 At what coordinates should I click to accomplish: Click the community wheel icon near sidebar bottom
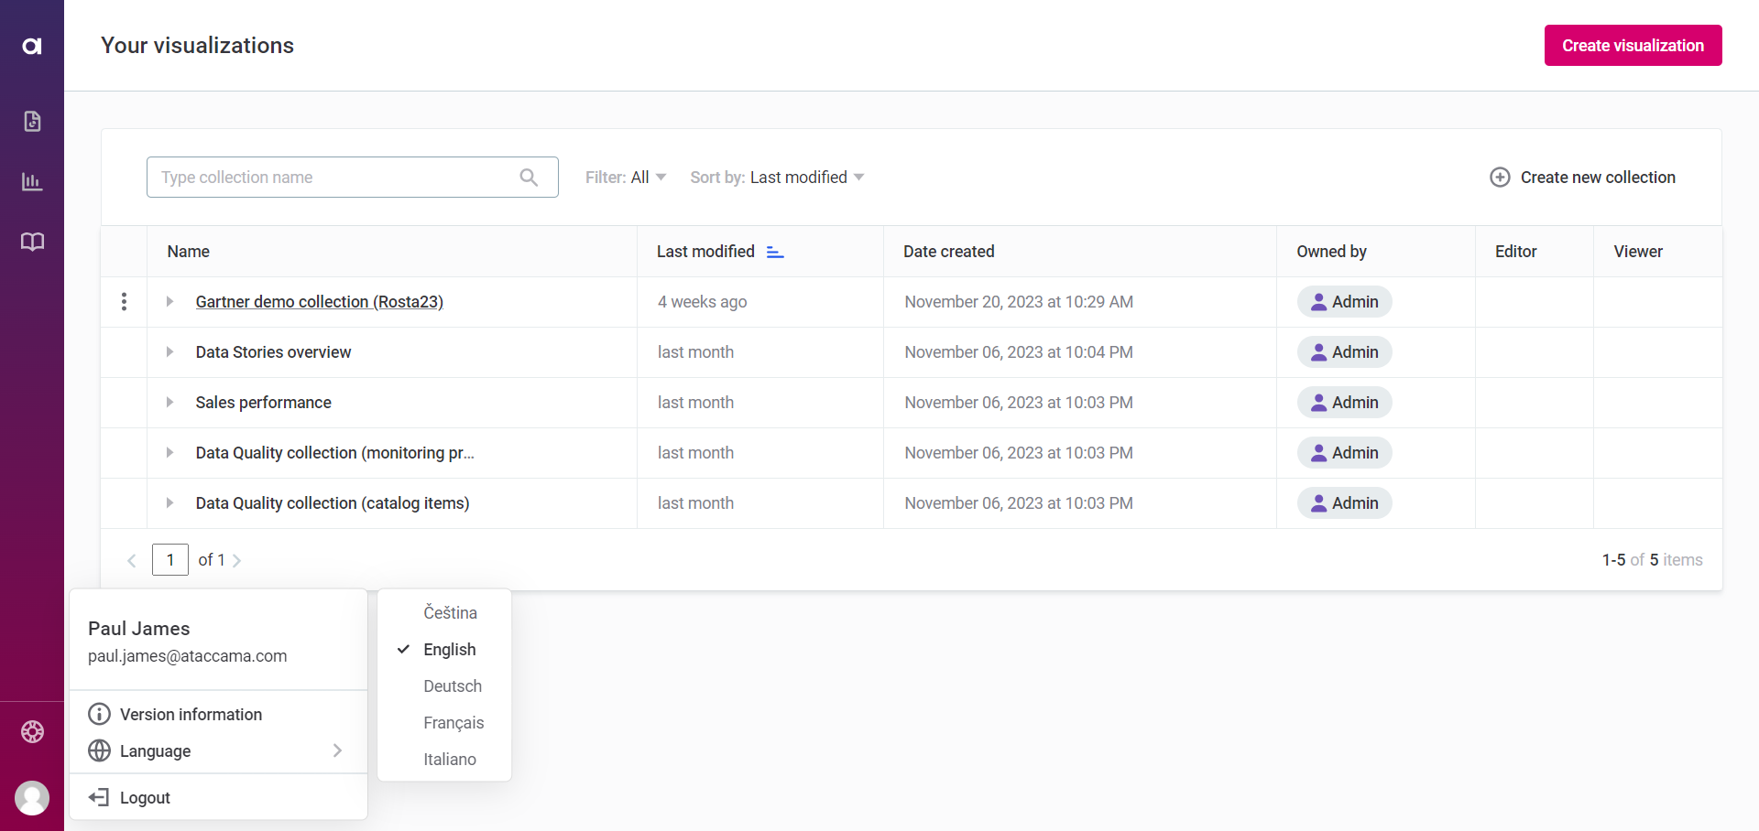click(32, 731)
